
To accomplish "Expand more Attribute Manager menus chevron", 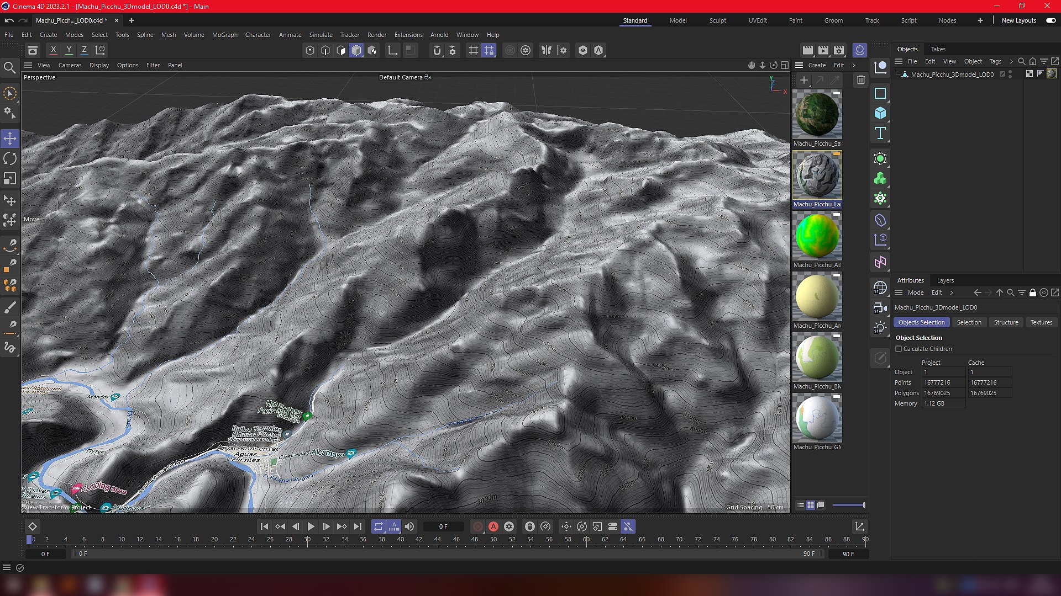I will pyautogui.click(x=952, y=292).
